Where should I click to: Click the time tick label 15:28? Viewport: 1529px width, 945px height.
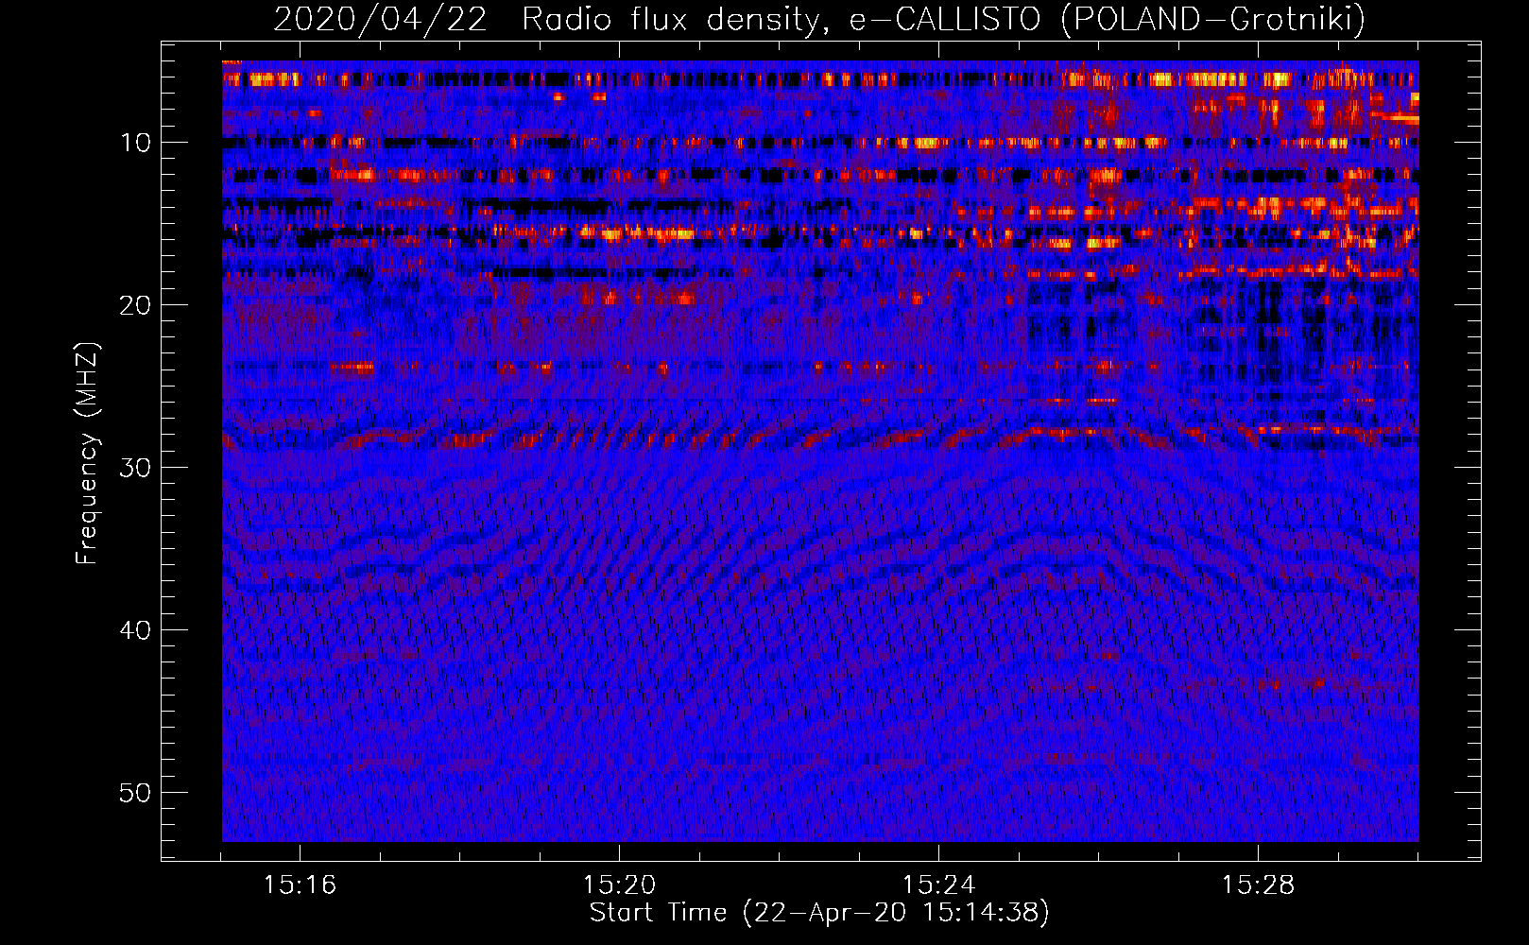(x=1258, y=885)
